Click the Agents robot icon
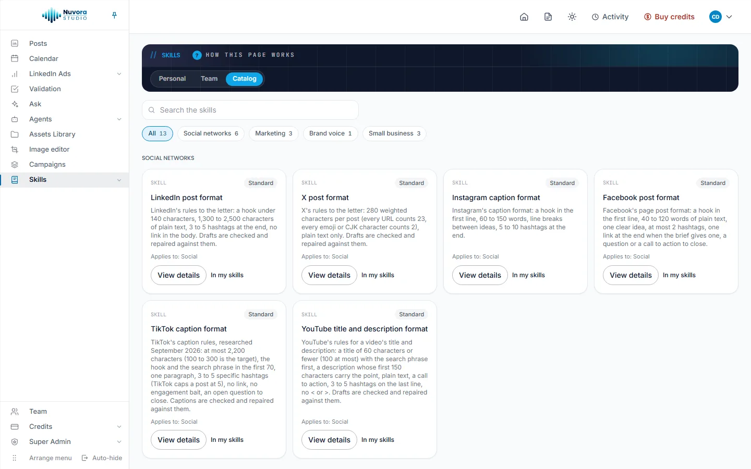Viewport: 751px width, 469px height. tap(15, 119)
